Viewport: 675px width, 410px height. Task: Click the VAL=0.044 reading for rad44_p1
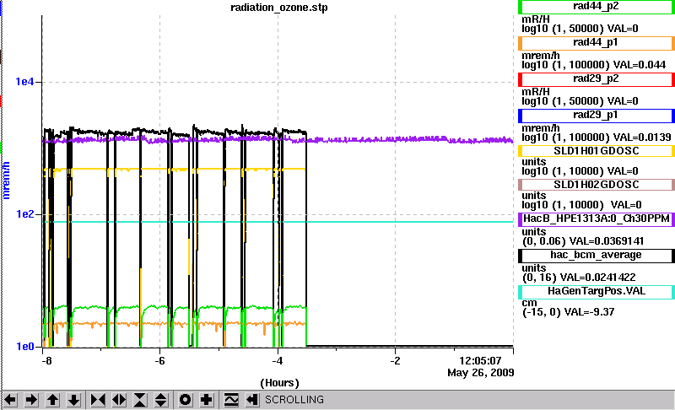(640, 65)
